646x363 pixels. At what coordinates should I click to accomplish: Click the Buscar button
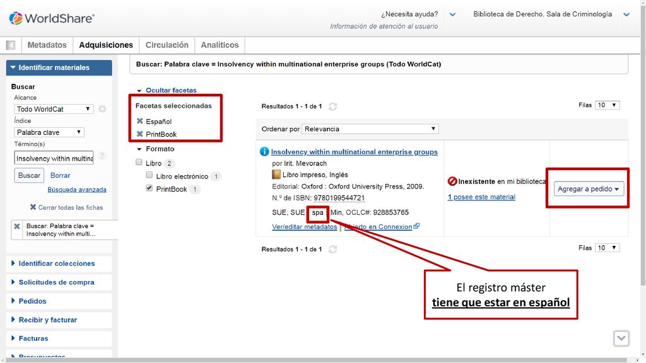pos(29,175)
